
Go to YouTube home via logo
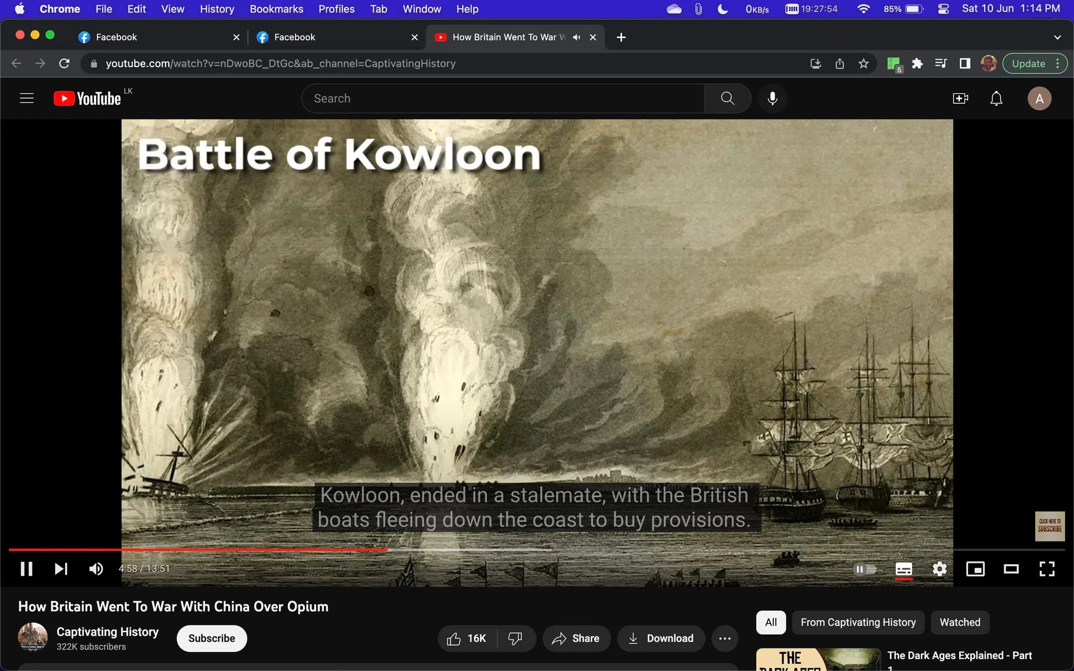click(87, 99)
